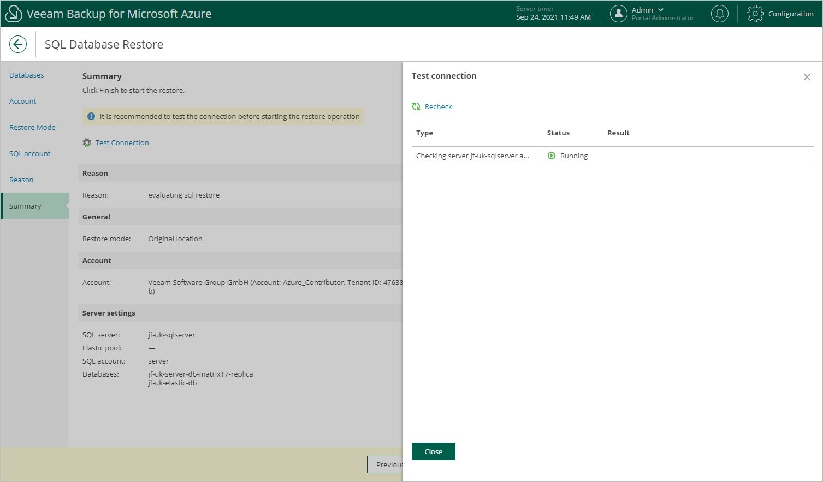Open the Account wizard step
823x482 pixels.
23,101
